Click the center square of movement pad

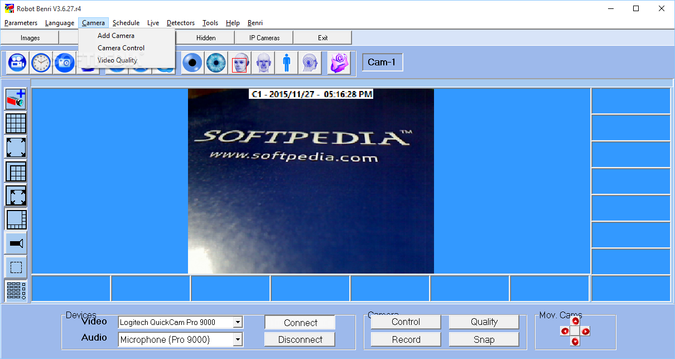575,331
